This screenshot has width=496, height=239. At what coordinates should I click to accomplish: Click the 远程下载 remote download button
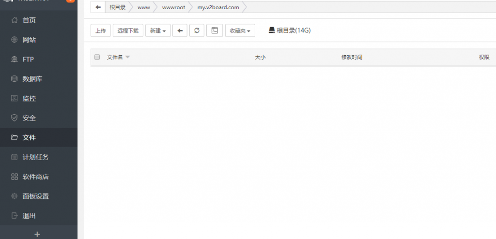pyautogui.click(x=128, y=30)
